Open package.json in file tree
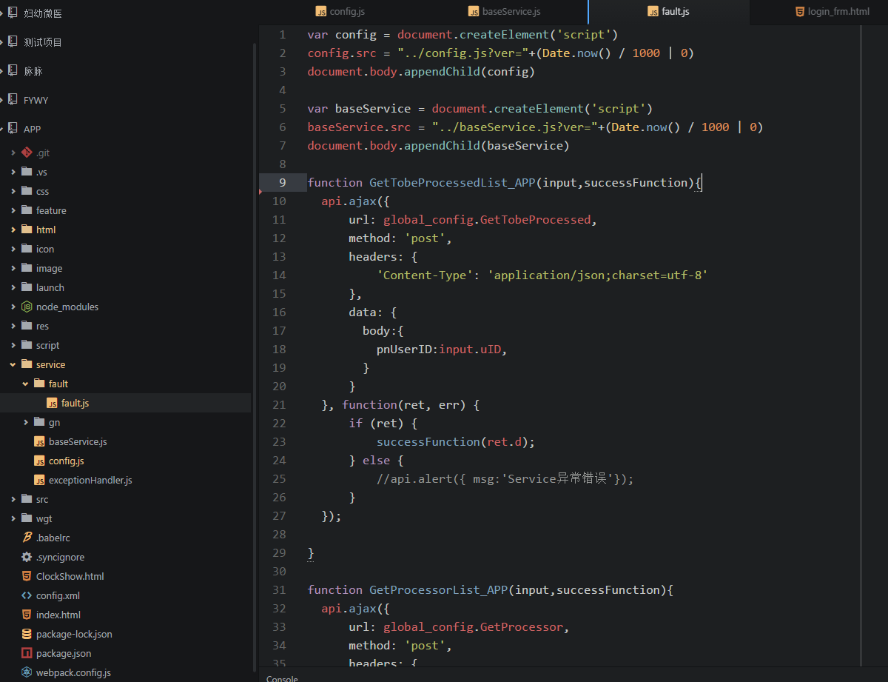 click(64, 653)
